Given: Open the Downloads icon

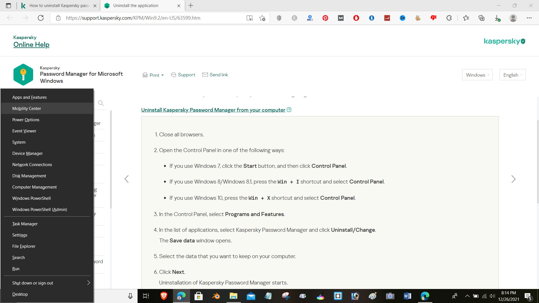Looking at the screenshot, I should pos(497,18).
